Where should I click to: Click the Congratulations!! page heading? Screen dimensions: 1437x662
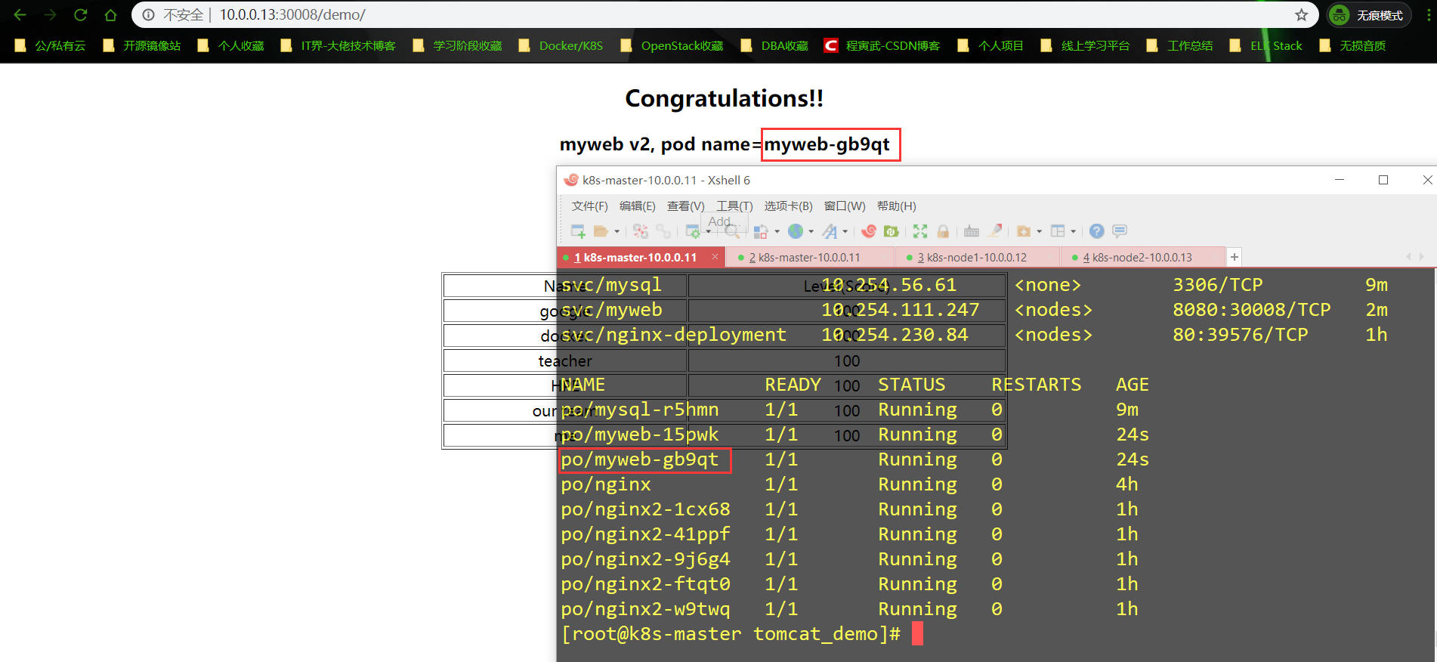[724, 98]
